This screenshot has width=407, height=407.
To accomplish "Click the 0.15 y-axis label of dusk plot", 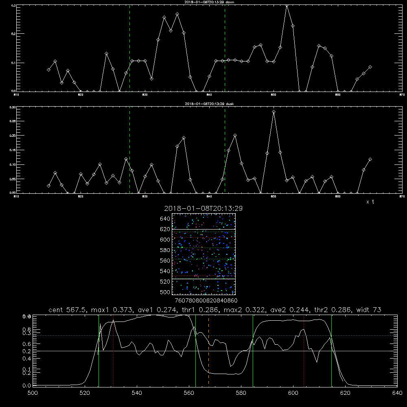I will [13, 150].
